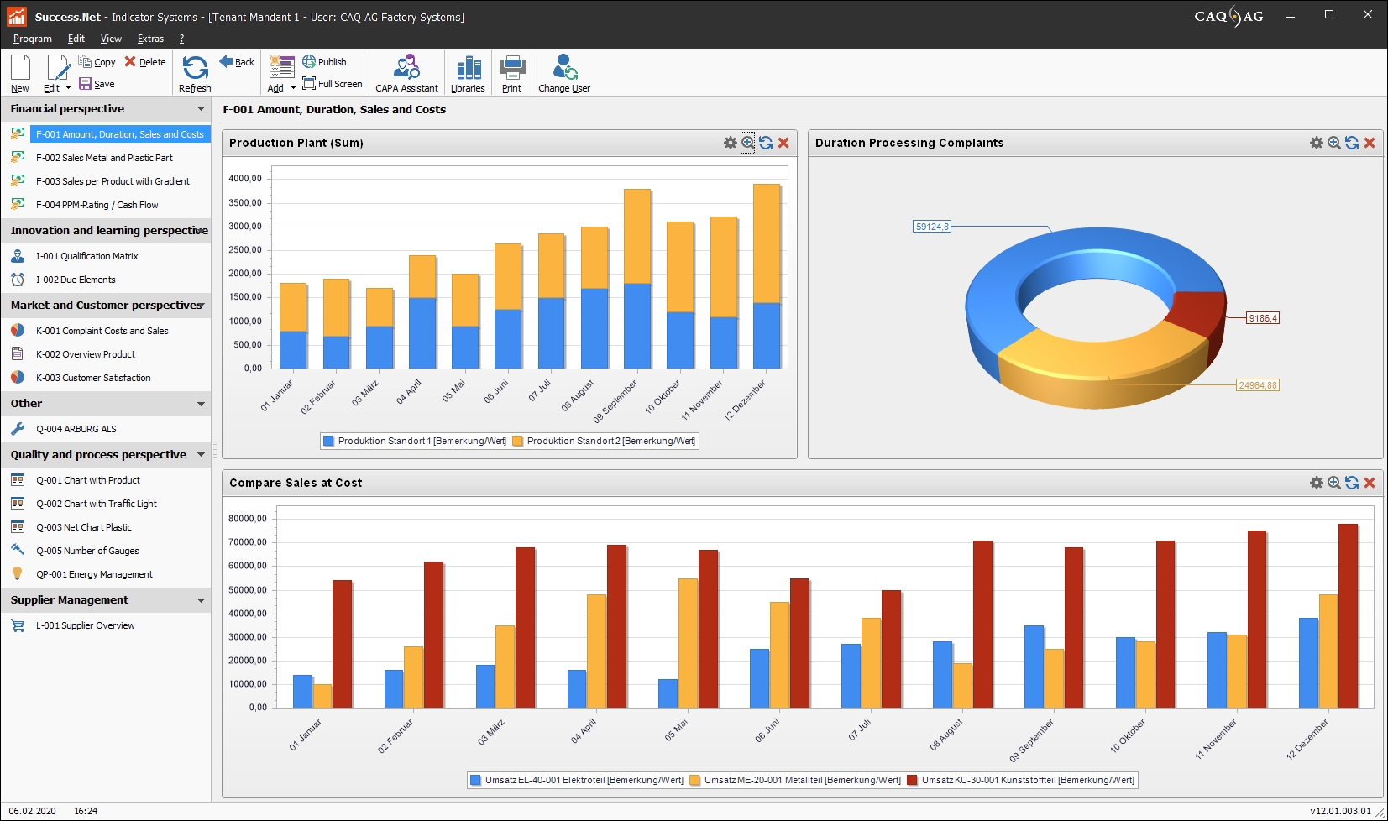This screenshot has width=1388, height=821.
Task: Switch dashboard to Full Screen
Action: 333,84
